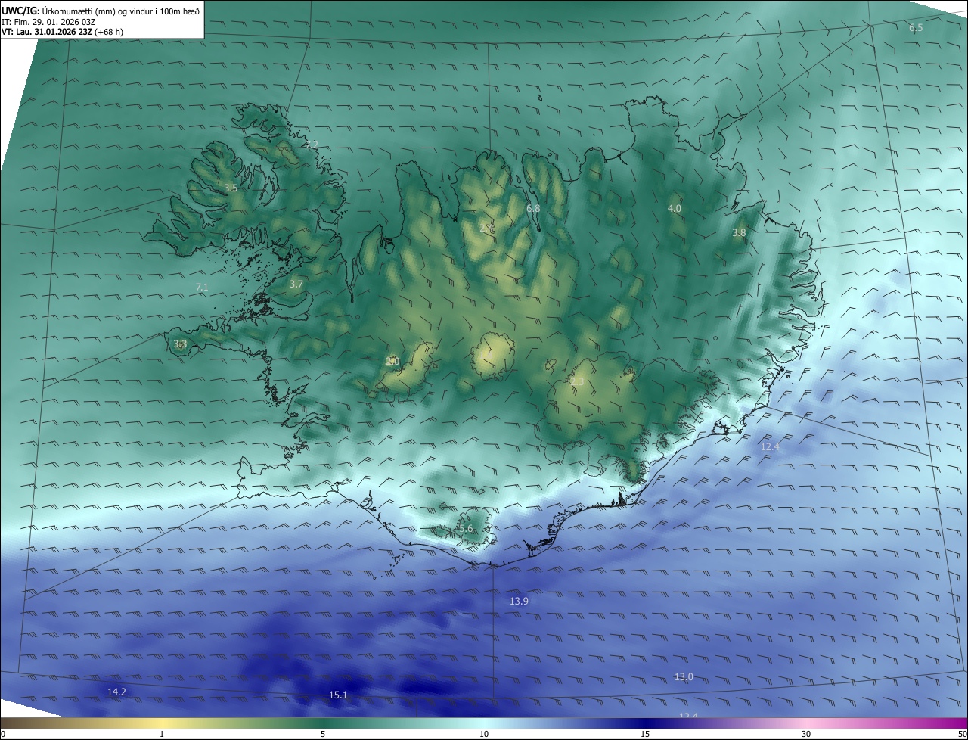Click the 3.3 value on the western peninsula tip
The width and height of the screenshot is (968, 740).
click(180, 344)
